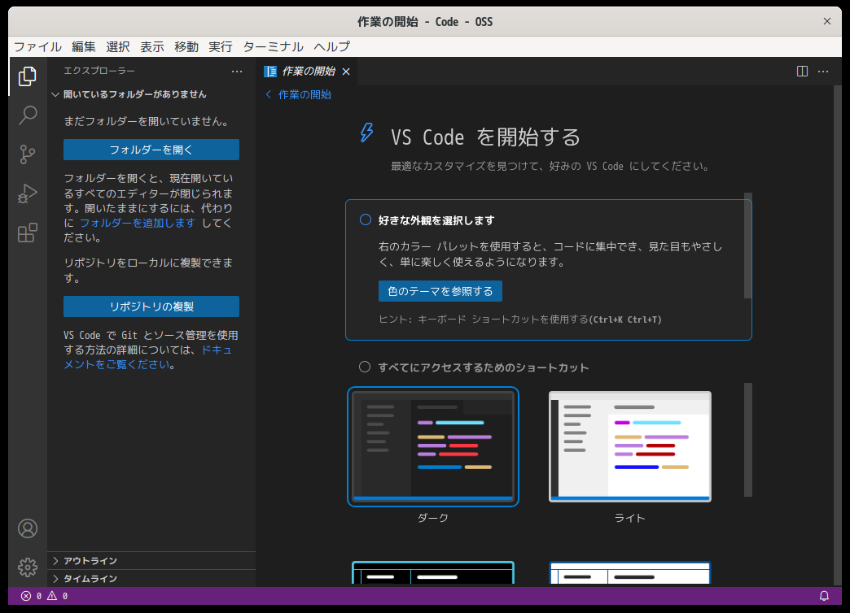The image size is (850, 613).
Task: Show the errors count in status bar
Action: click(31, 596)
